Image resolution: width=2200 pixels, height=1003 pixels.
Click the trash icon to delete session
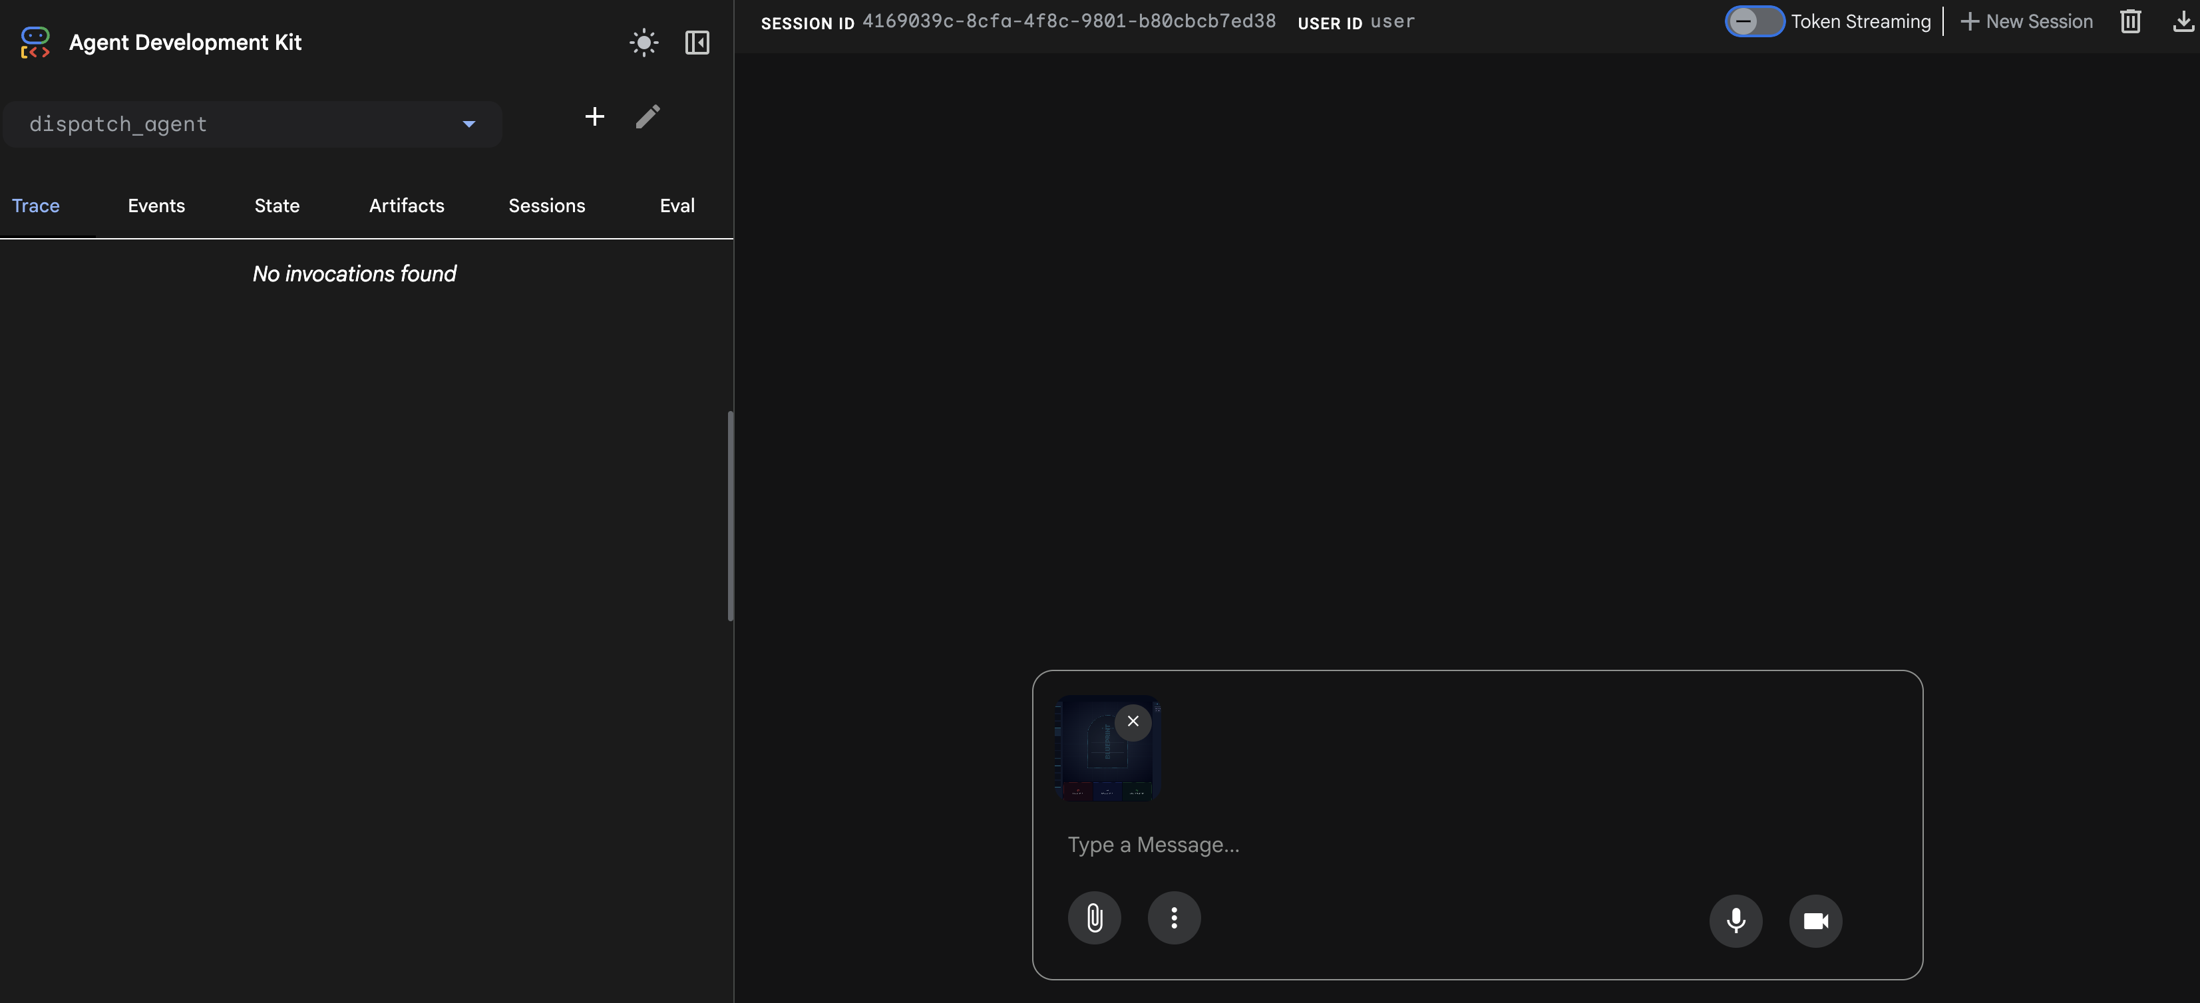(2130, 21)
